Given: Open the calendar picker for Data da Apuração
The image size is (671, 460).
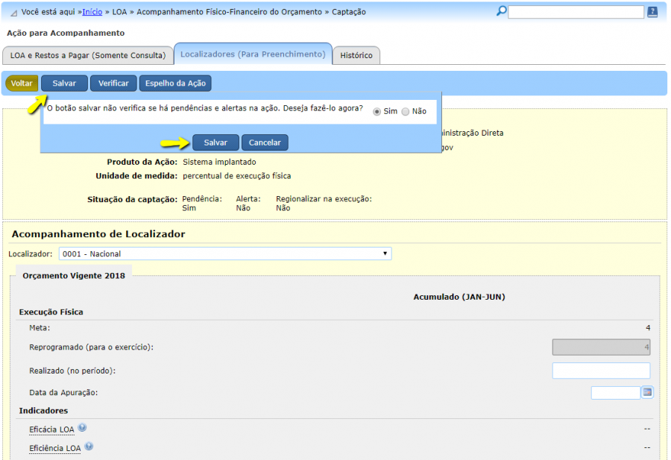Looking at the screenshot, I should (647, 392).
